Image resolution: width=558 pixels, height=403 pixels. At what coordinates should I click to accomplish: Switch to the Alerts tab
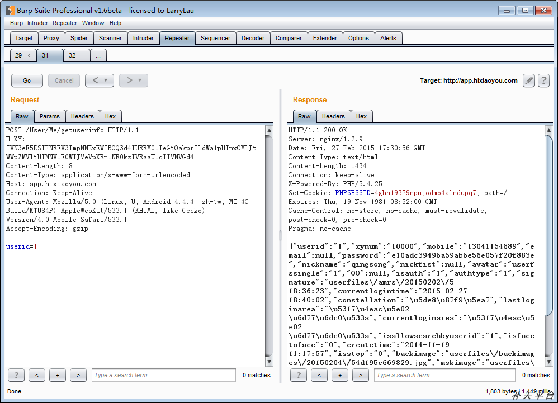388,38
